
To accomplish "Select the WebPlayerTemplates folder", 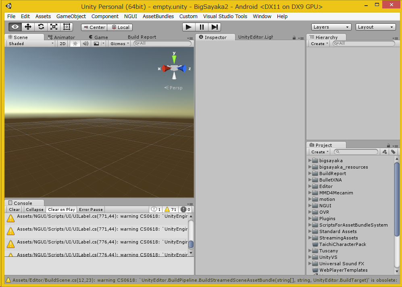I will point(340,270).
